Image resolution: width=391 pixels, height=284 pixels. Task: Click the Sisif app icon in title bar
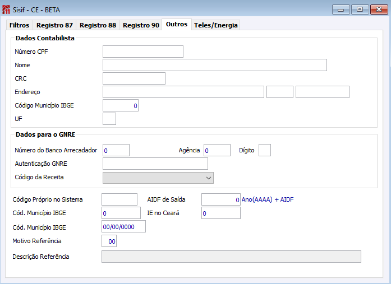click(x=6, y=10)
